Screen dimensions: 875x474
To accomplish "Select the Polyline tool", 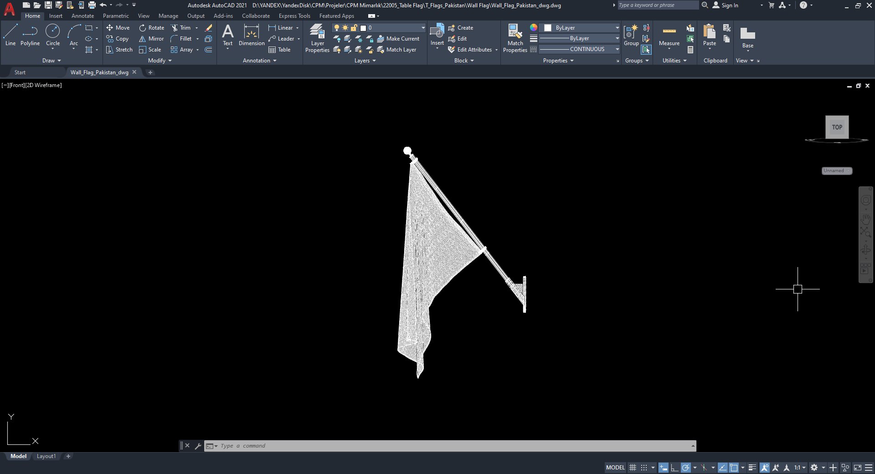I will pos(30,35).
